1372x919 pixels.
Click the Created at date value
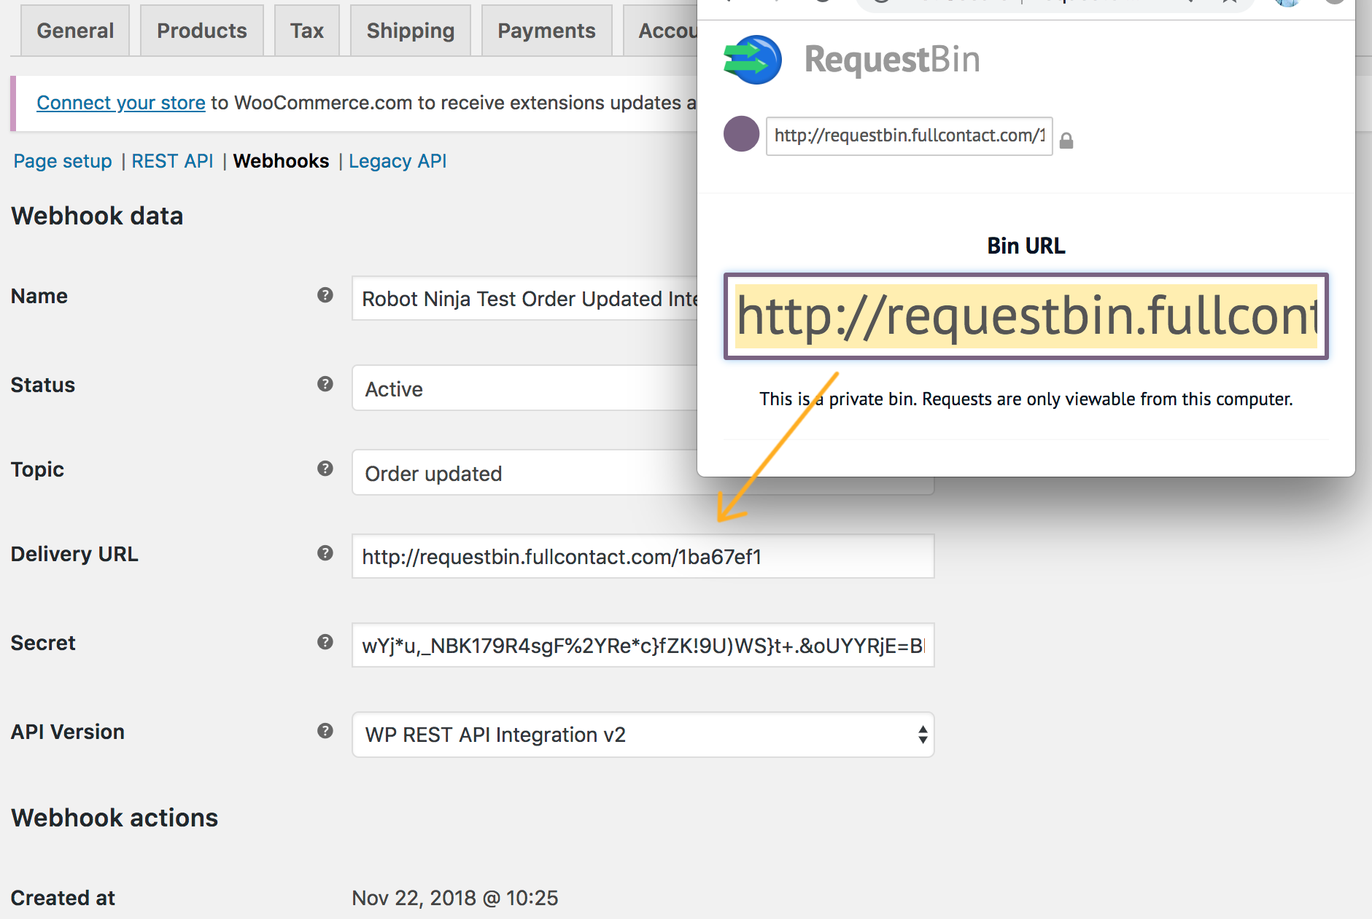coord(454,898)
